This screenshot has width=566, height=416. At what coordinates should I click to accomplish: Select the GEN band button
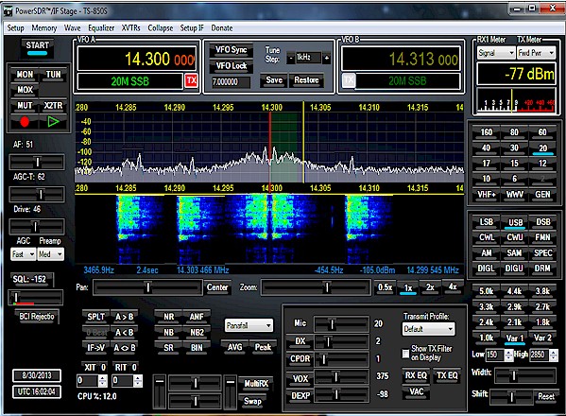coord(542,195)
